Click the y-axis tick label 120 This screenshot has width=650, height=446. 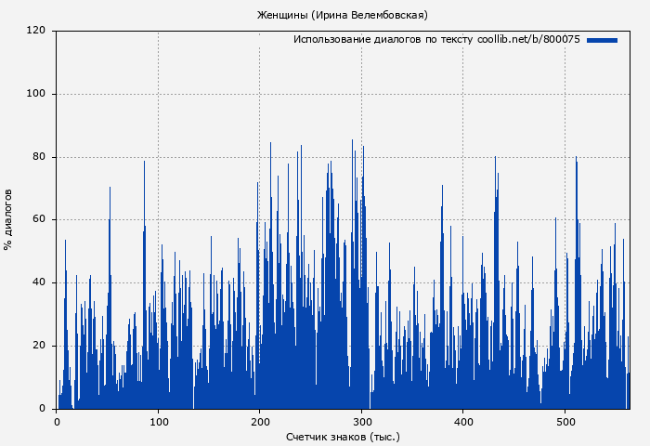[36, 31]
